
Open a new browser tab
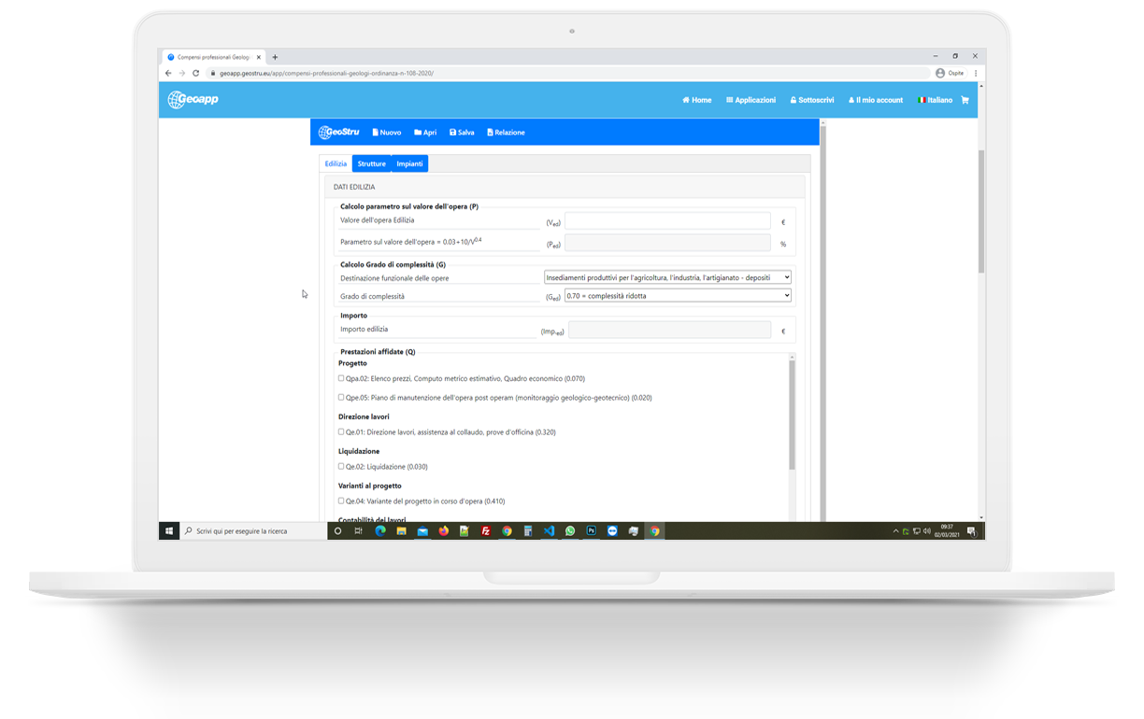pos(275,57)
